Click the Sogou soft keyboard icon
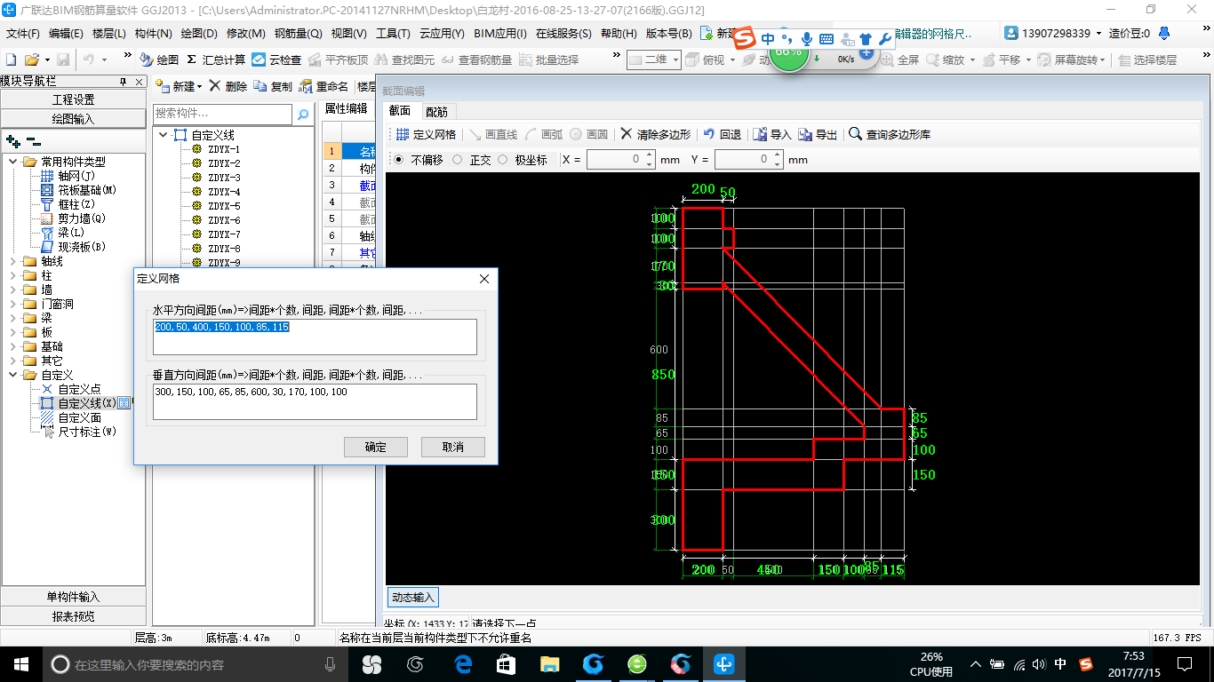The width and height of the screenshot is (1214, 682). (827, 39)
